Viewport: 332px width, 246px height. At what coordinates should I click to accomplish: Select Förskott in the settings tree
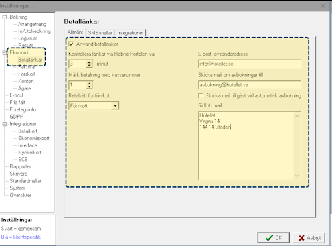[x=27, y=74]
